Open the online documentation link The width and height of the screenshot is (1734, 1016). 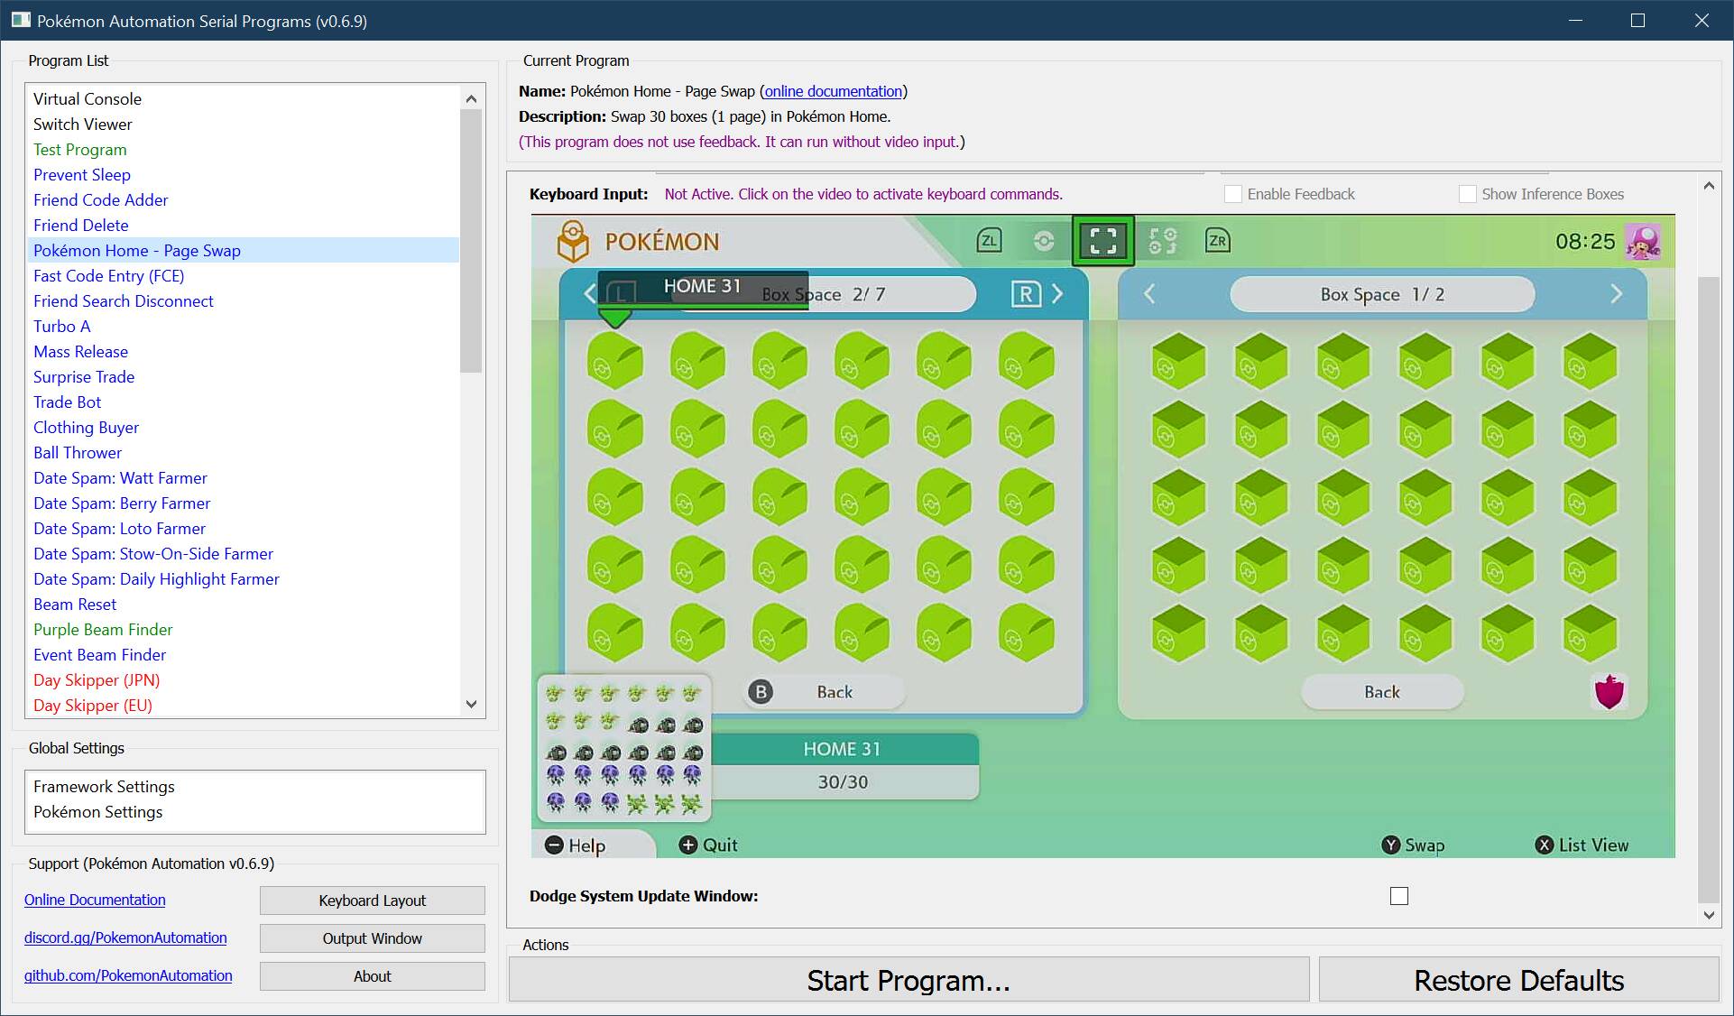click(833, 91)
